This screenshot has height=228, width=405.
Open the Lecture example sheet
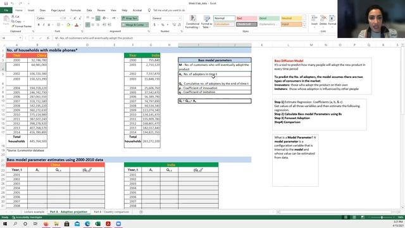coord(34,212)
